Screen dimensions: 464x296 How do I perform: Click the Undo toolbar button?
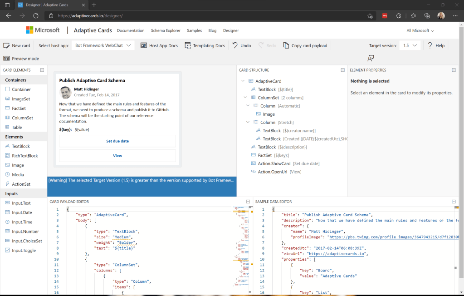(242, 45)
